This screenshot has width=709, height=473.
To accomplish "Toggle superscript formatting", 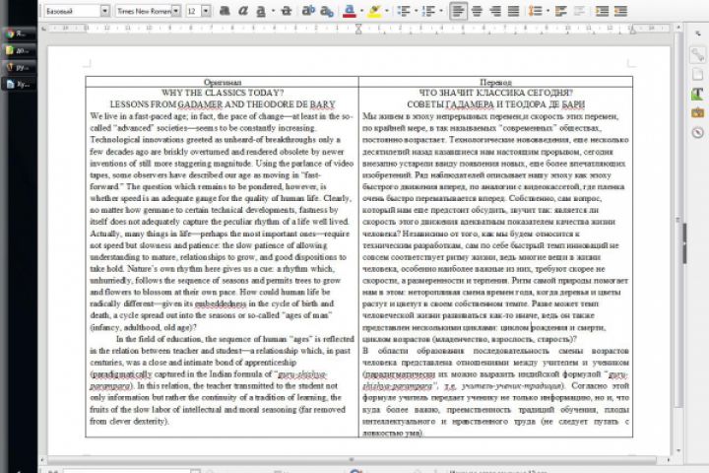I will tap(308, 11).
